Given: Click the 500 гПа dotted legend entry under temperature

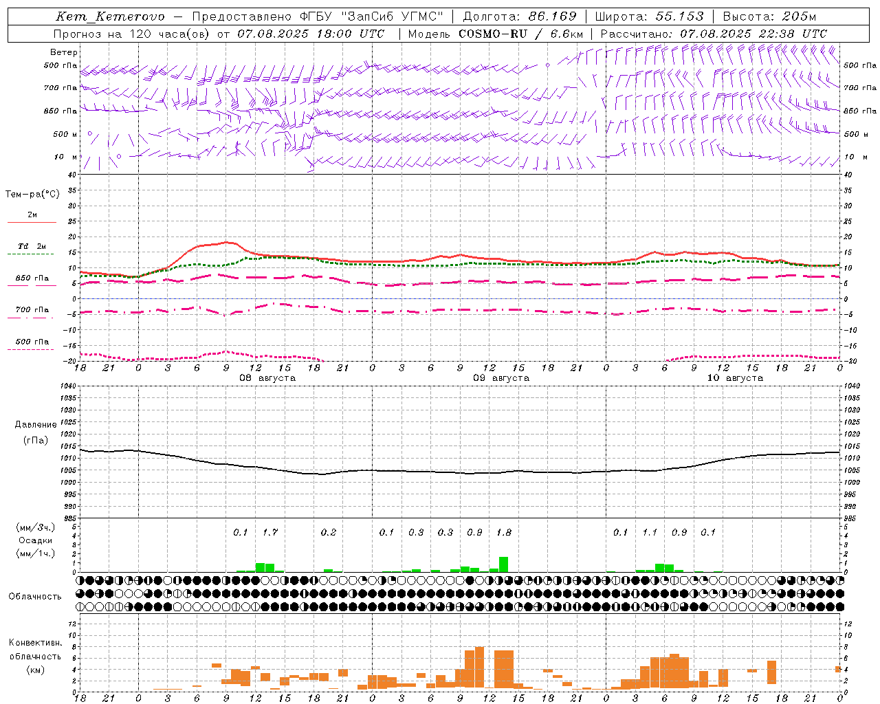Looking at the screenshot, I should 32,344.
